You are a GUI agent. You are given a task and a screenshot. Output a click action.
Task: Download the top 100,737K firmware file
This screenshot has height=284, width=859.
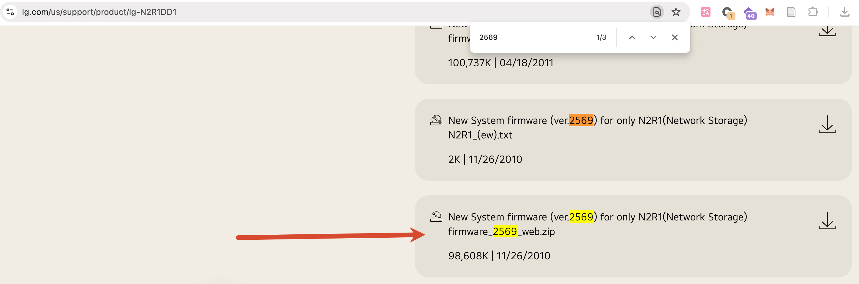click(x=827, y=31)
